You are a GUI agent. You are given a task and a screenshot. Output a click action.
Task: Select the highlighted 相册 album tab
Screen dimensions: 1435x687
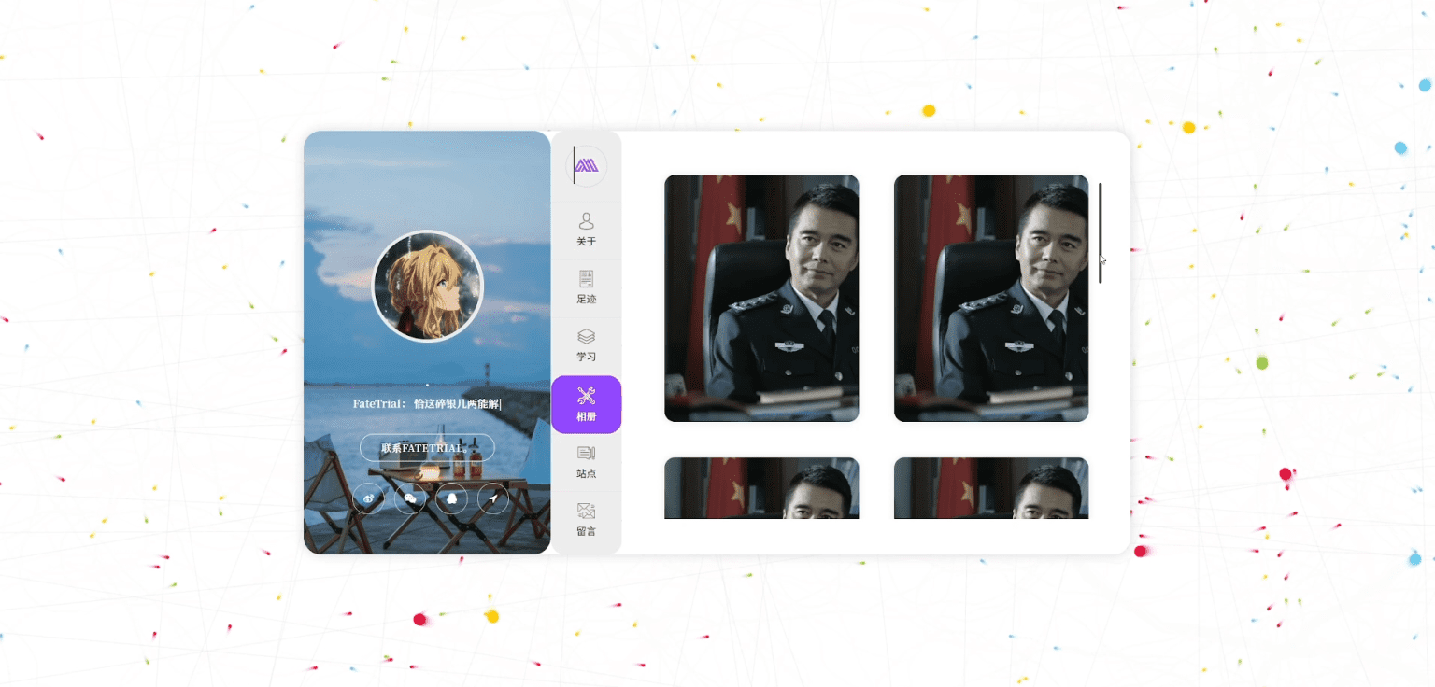[x=586, y=404]
